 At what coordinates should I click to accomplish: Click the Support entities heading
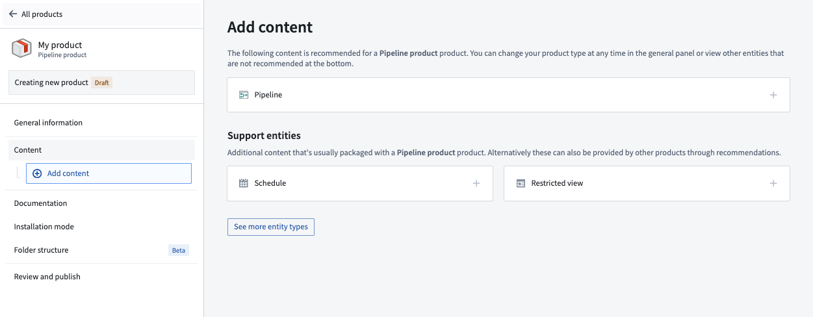(264, 136)
